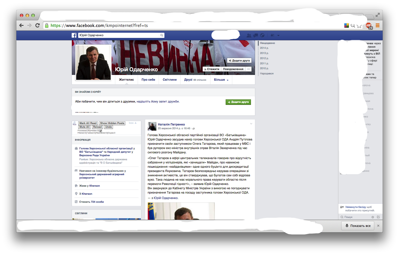
Task: Enable chat via Увімкнути бесіду link
Action: coord(356,207)
